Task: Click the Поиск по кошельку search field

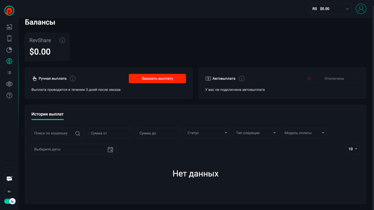Action: pos(57,133)
